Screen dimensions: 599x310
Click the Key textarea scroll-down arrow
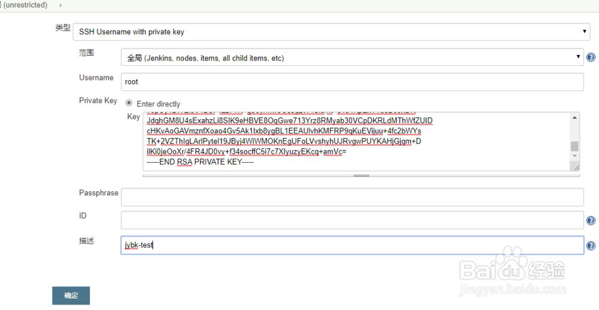point(574,156)
